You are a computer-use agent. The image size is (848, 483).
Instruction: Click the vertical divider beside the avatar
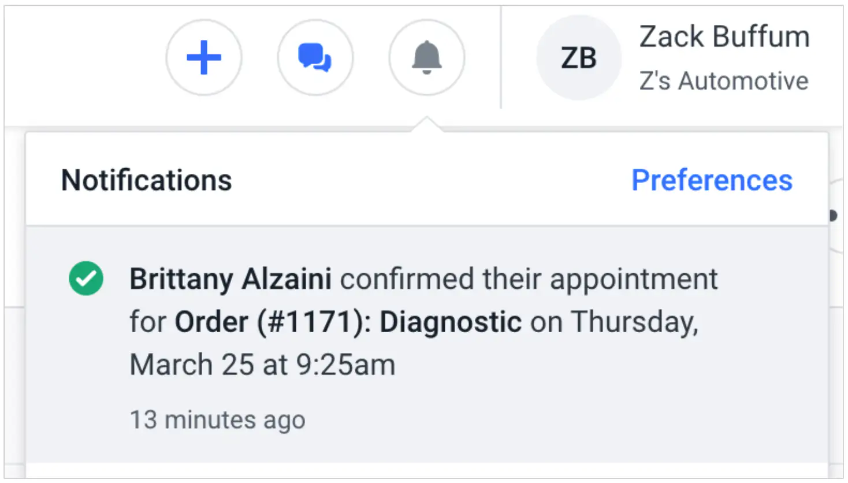tap(501, 58)
